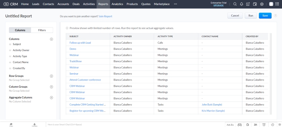
Task: Select the Created By column item
Action: (19, 68)
